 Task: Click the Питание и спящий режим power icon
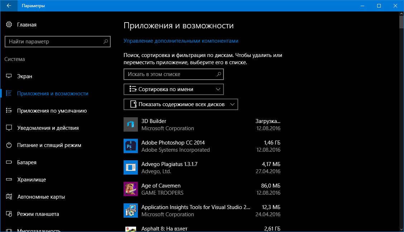point(9,145)
